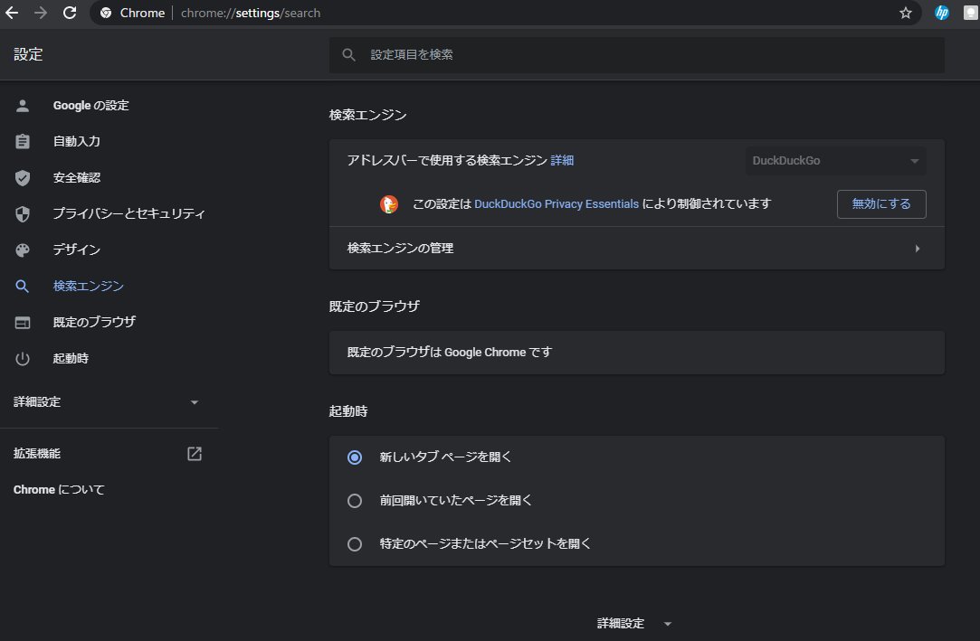The image size is (980, 641).
Task: Click the shield icon beside プライバシーとセキュリティ
Action: 23,214
